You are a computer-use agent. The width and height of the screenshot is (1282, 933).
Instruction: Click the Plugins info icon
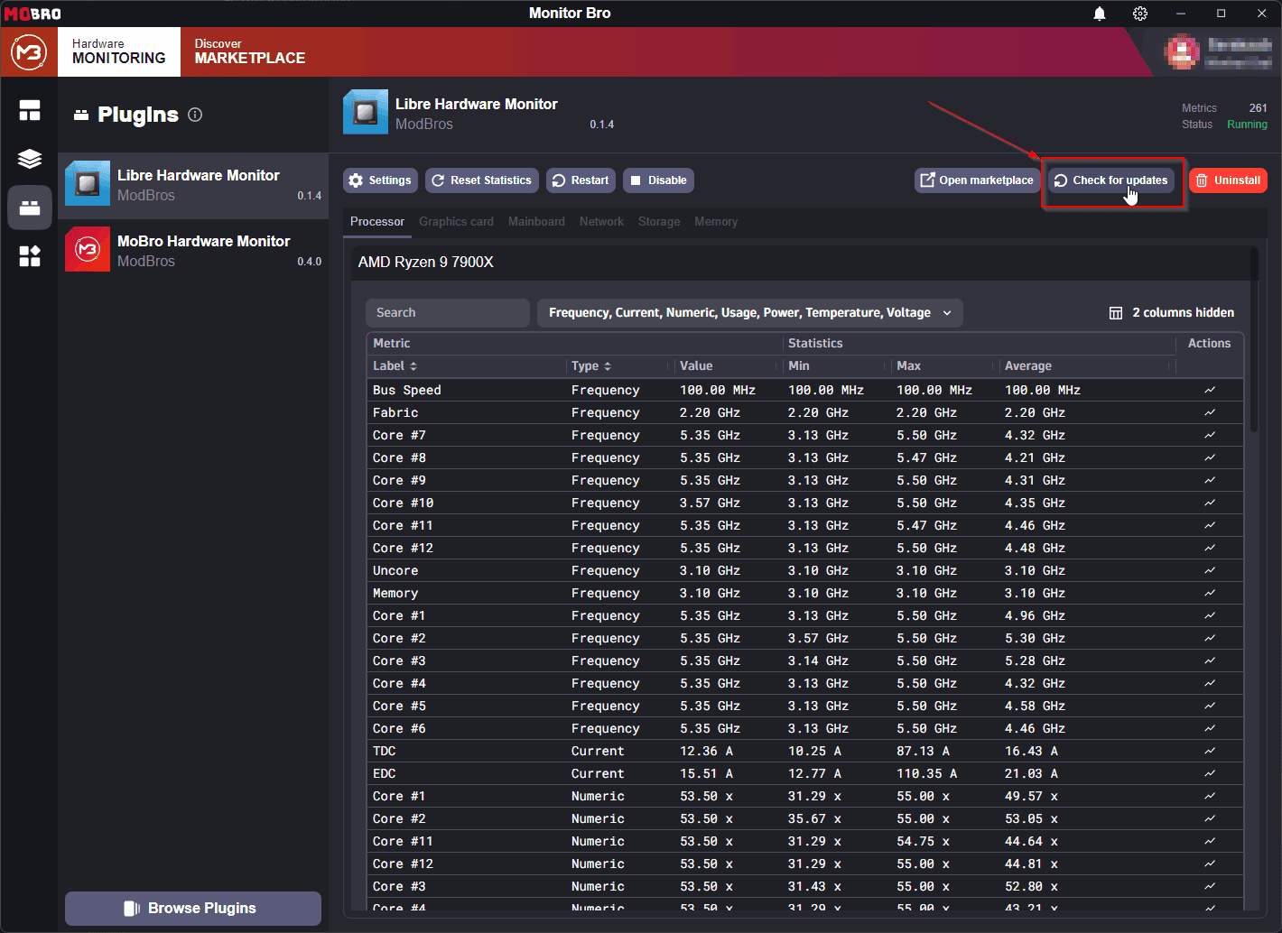tap(195, 115)
